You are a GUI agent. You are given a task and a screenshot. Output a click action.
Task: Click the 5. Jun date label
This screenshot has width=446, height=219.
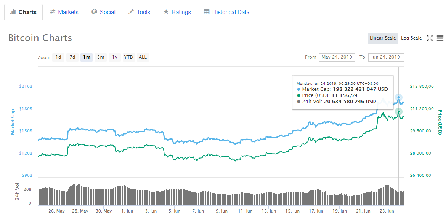[174, 211]
